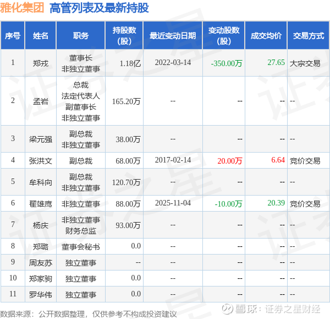Click the 董事长 position text

tap(81, 58)
